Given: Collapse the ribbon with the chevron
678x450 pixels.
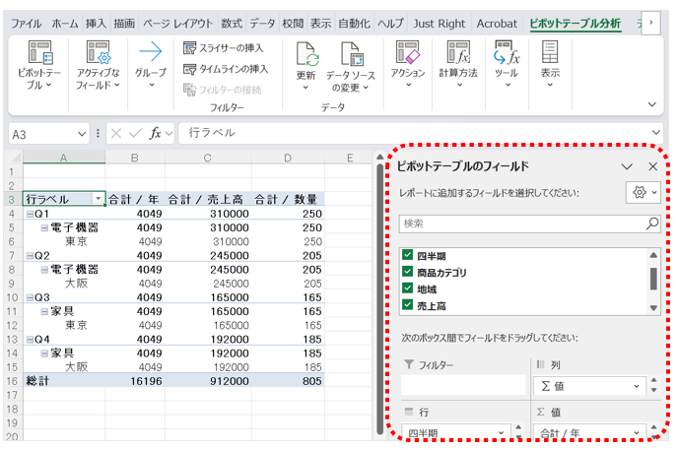Looking at the screenshot, I should coord(652,104).
